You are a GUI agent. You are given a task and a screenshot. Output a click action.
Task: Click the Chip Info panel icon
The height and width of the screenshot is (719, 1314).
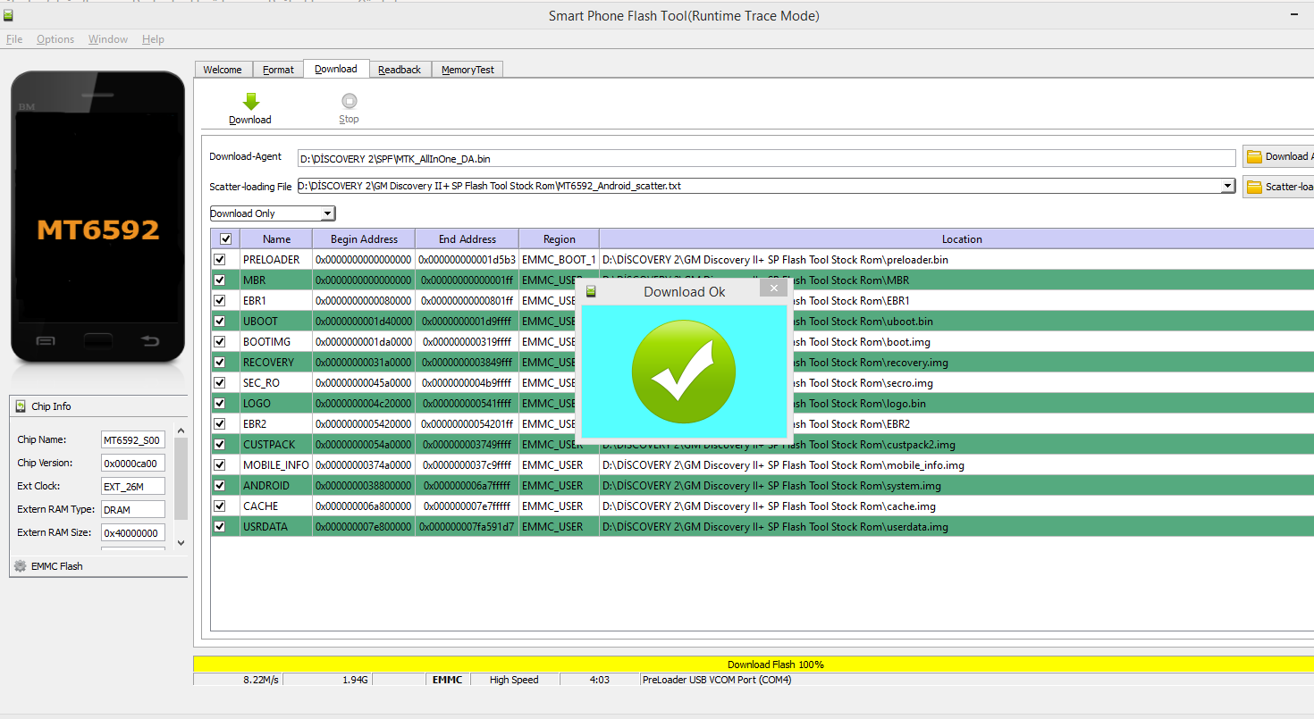pos(21,406)
